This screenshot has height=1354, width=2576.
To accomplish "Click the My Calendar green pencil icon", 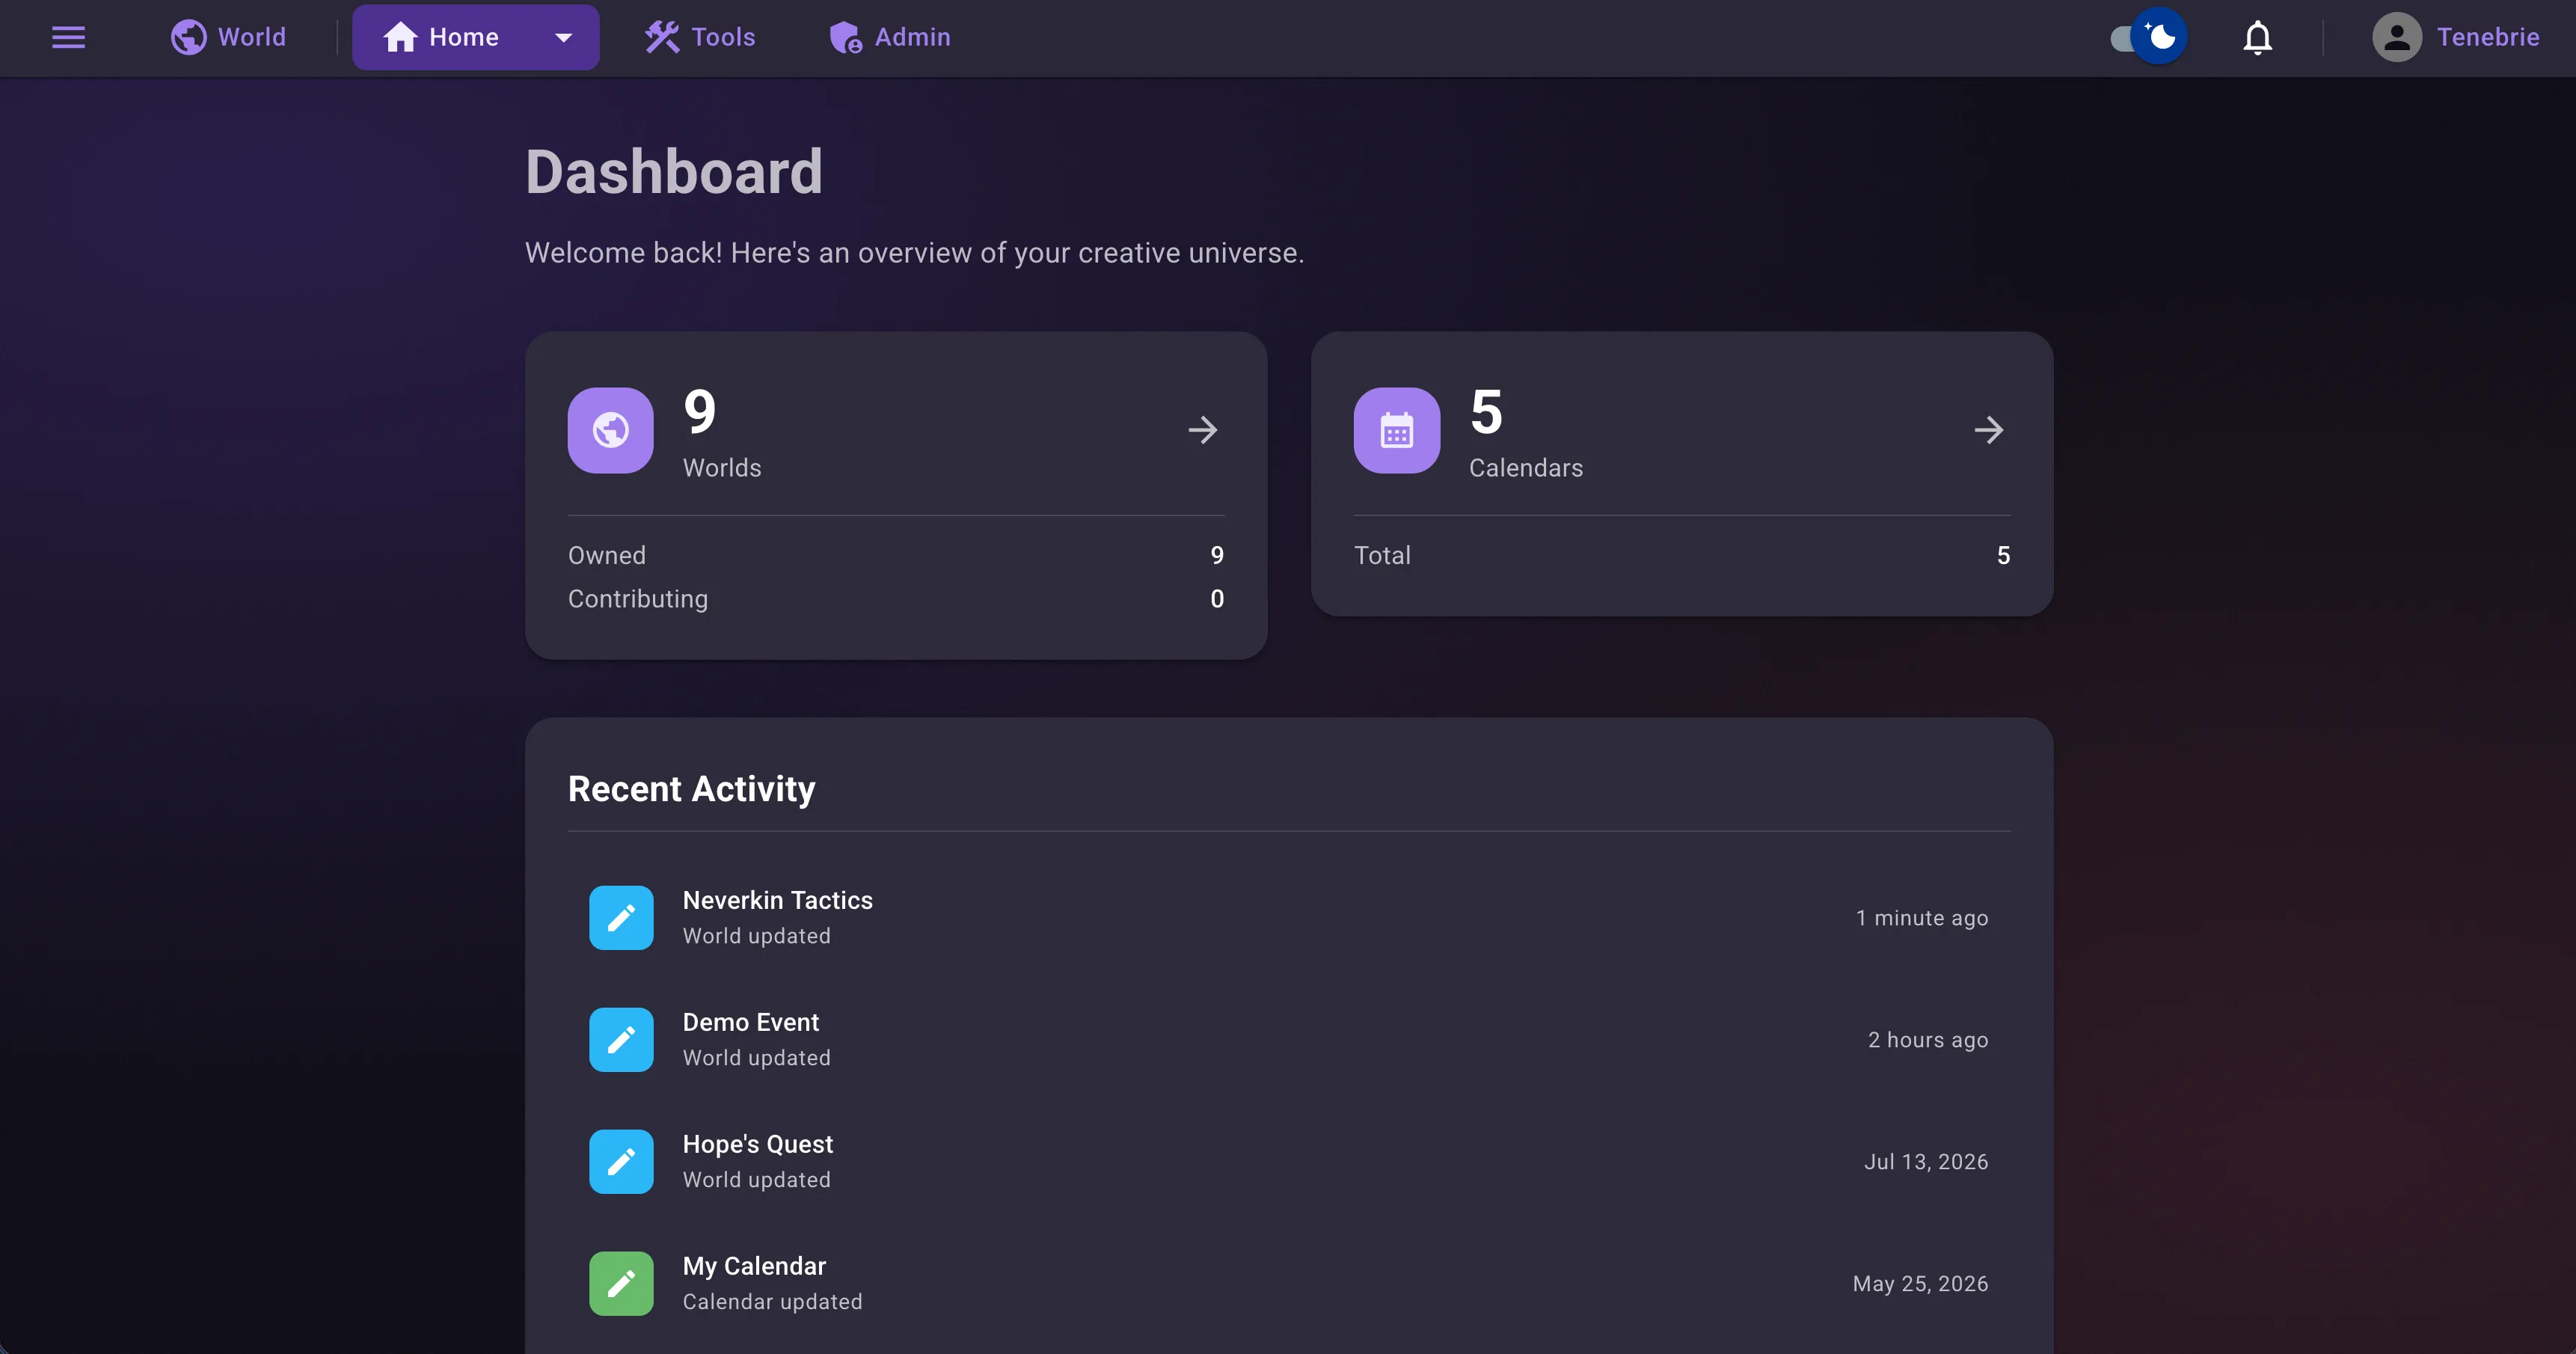I will 621,1283.
